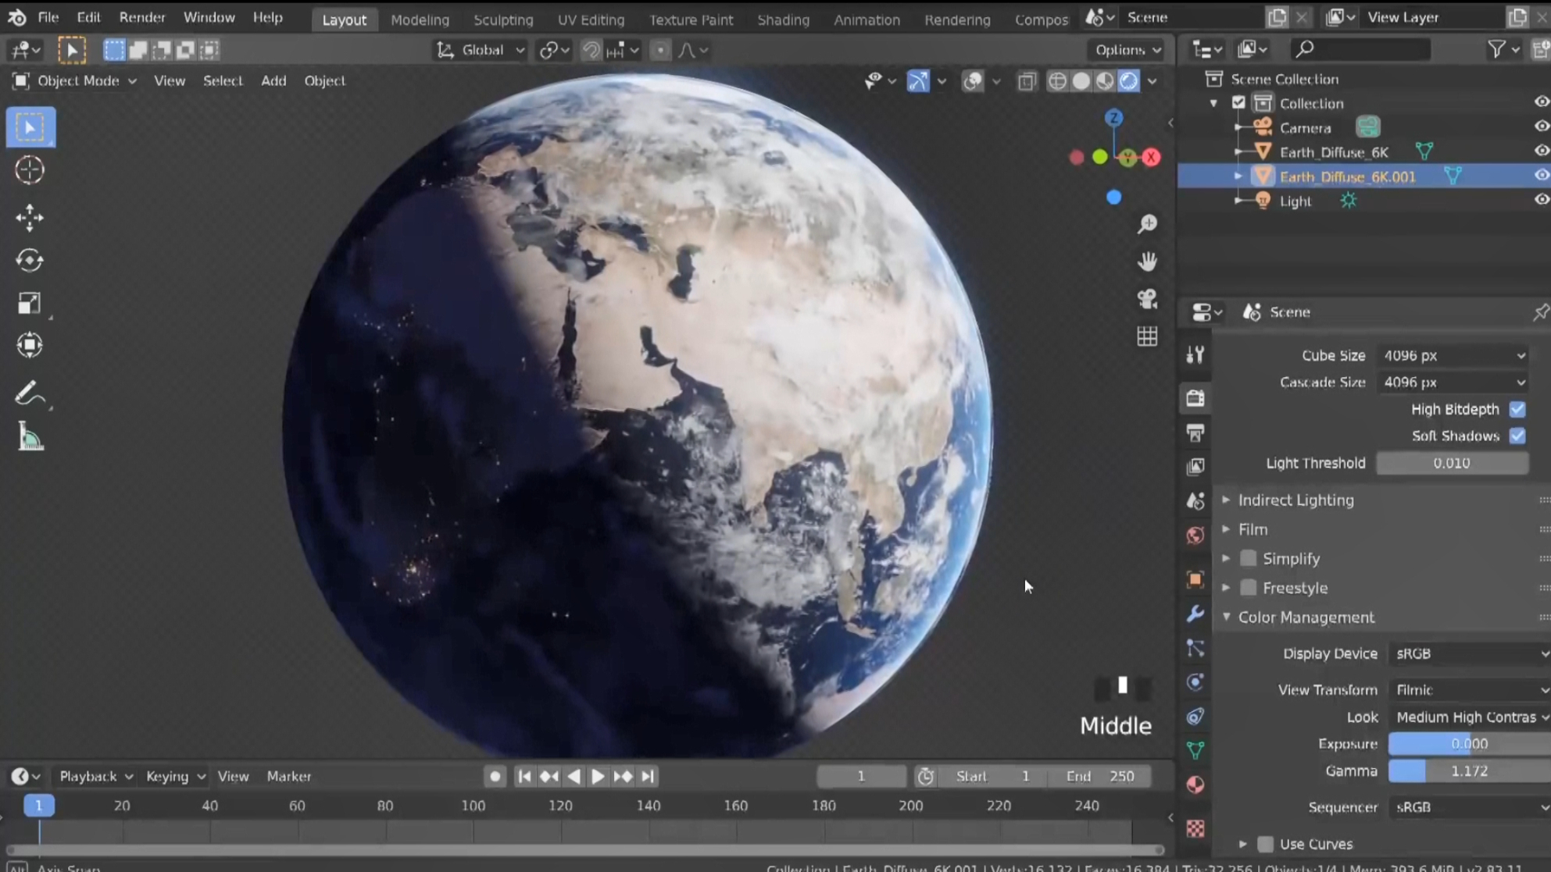The image size is (1551, 872).
Task: Select Earth_Diffuse_6K.001 in outliner
Action: [x=1346, y=176]
